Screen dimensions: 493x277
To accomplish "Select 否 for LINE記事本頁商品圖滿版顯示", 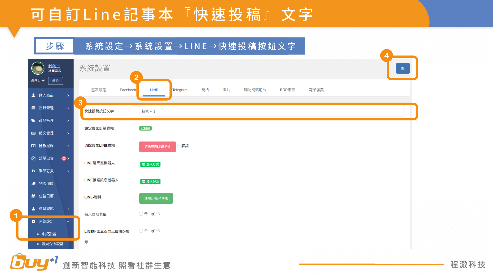I will coord(153,231).
